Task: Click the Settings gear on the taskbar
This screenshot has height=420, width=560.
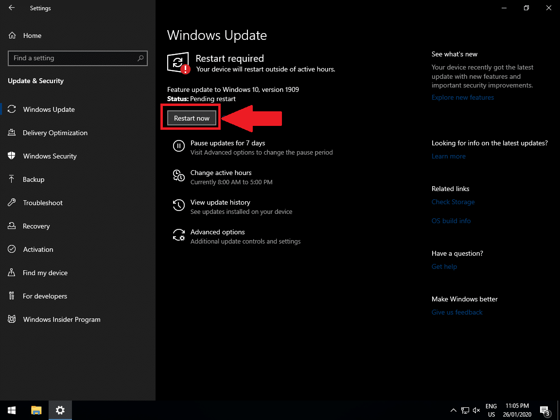Action: click(60, 410)
